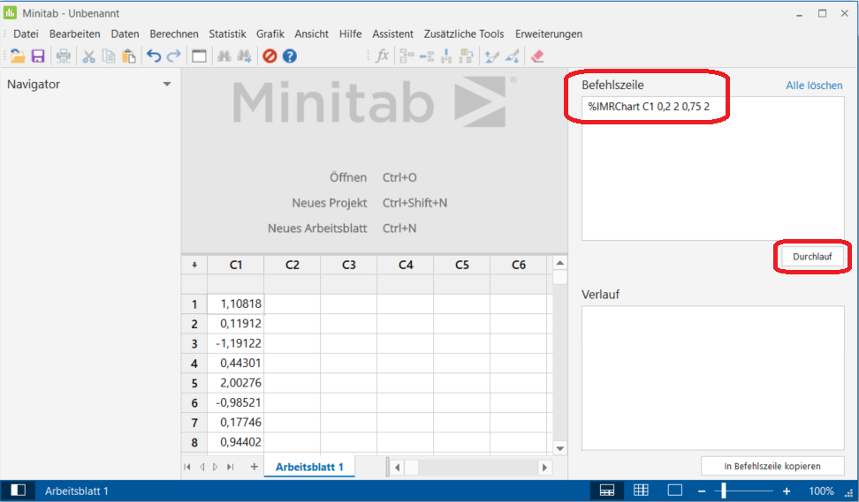The width and height of the screenshot is (859, 502).
Task: Click the zoom out minus button
Action: [702, 491]
